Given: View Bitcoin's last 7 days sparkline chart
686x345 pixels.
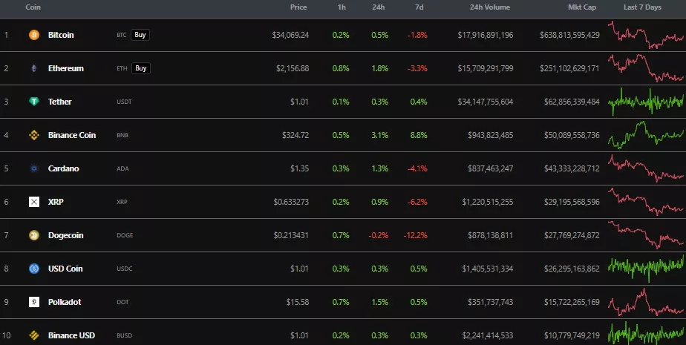Looking at the screenshot, I should tap(646, 35).
